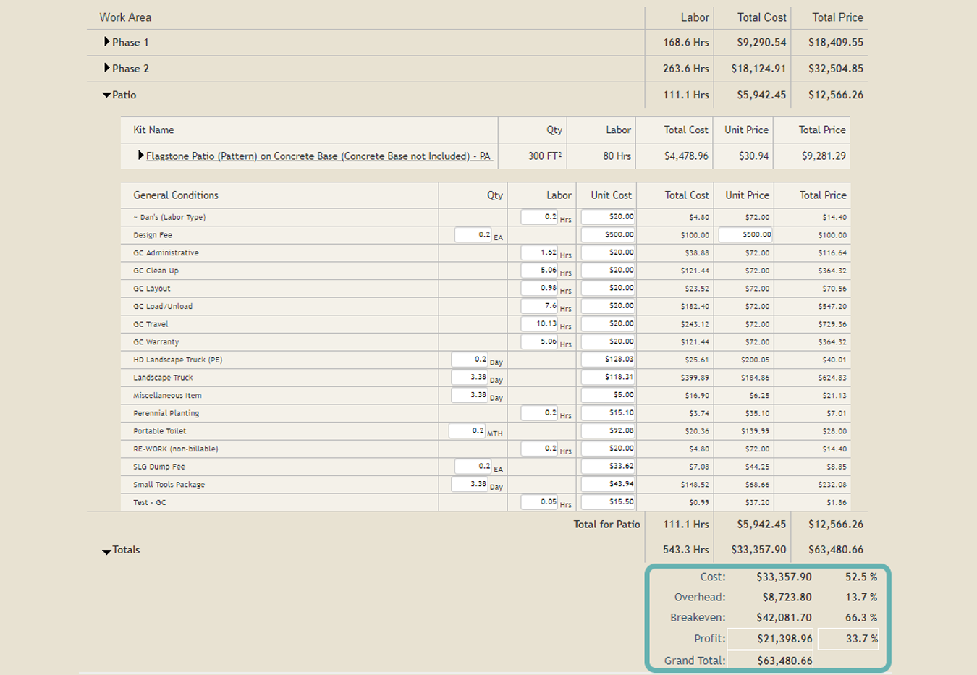Viewport: 977px width, 675px height.
Task: Edit Design Fee unit price field
Action: tap(745, 234)
